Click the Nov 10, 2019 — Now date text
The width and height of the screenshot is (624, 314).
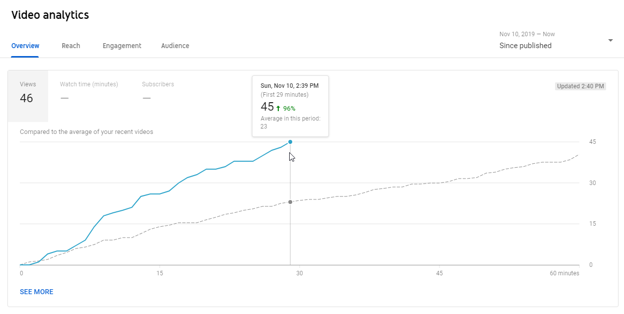pos(527,34)
